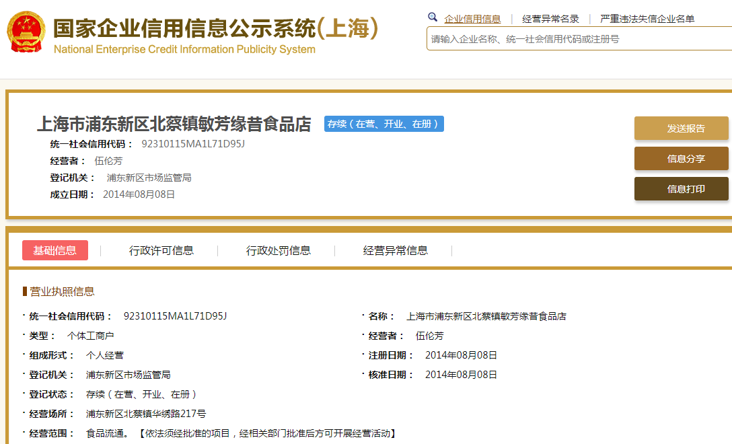The height and width of the screenshot is (444, 732).
Task: Open the 严重违法失信企业名单 category
Action: (647, 19)
